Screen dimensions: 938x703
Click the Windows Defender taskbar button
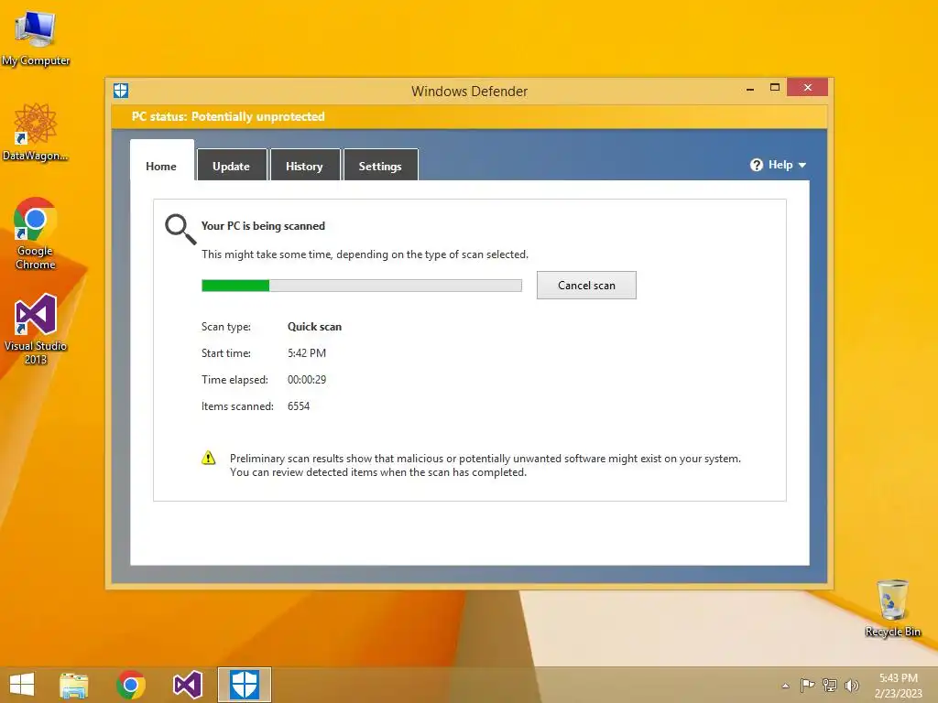(x=244, y=685)
